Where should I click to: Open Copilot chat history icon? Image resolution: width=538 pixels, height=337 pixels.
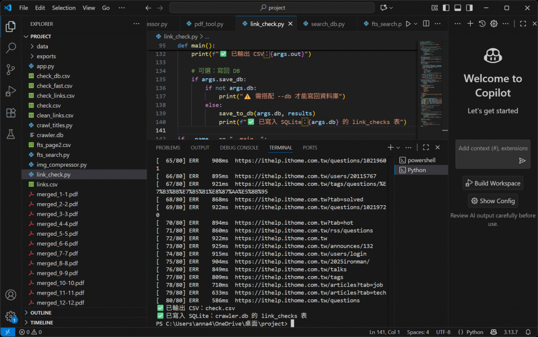[482, 24]
